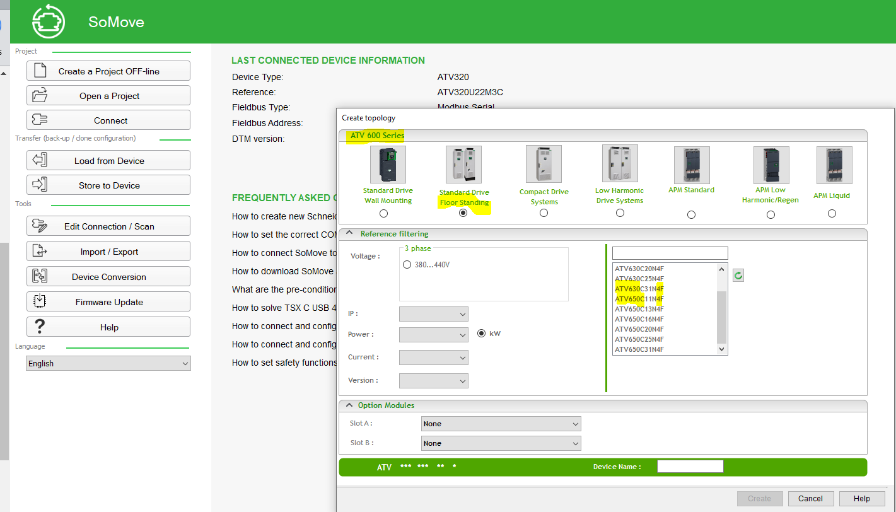Viewport: 896px width, 512px height.
Task: Click the Connect button label
Action: pos(111,120)
